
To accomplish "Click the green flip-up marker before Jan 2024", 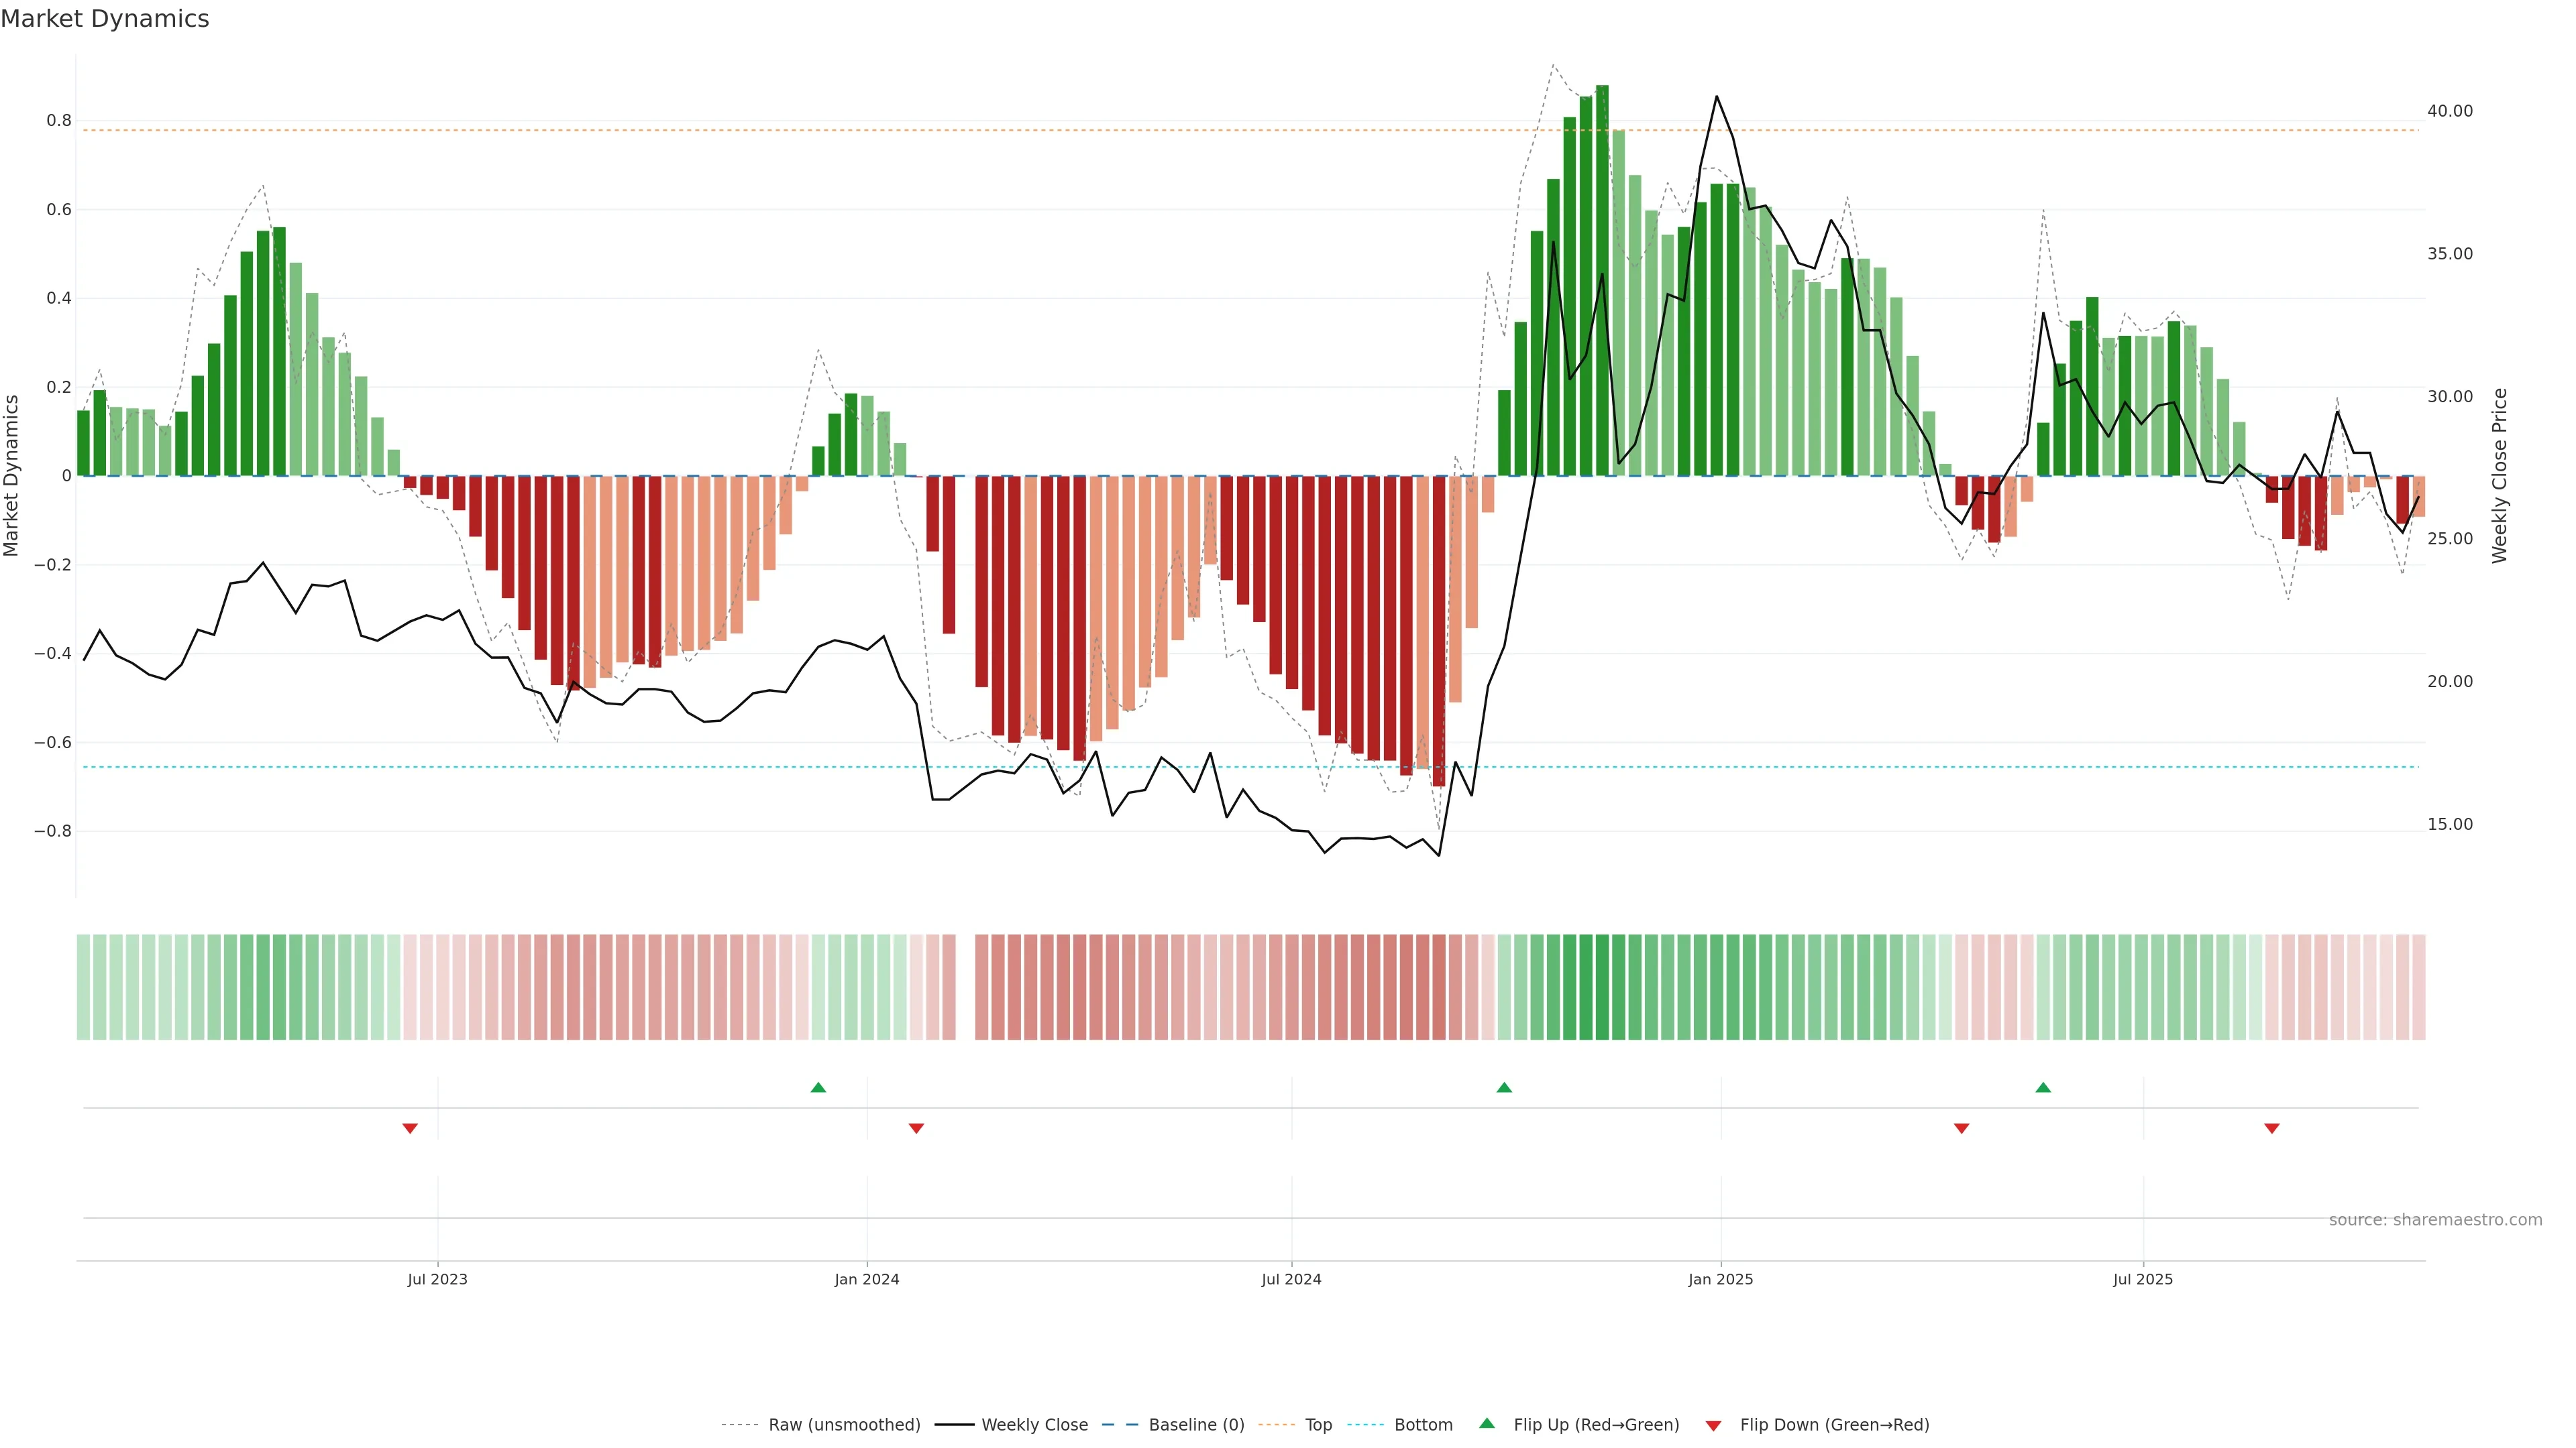I will tap(818, 1087).
